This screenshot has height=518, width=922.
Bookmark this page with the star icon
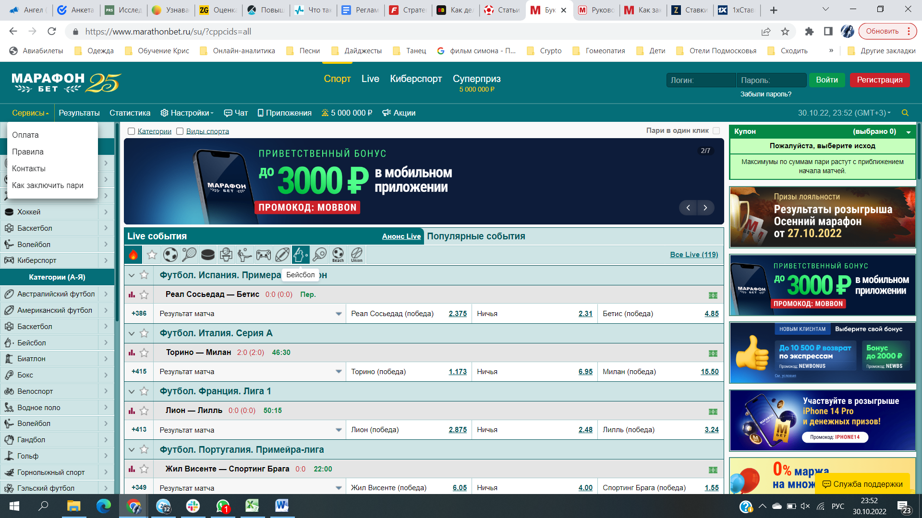coord(785,32)
